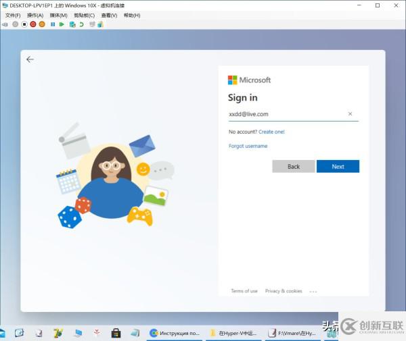
Task: Click the Enhanced session toolbar icon
Action: coord(92,24)
